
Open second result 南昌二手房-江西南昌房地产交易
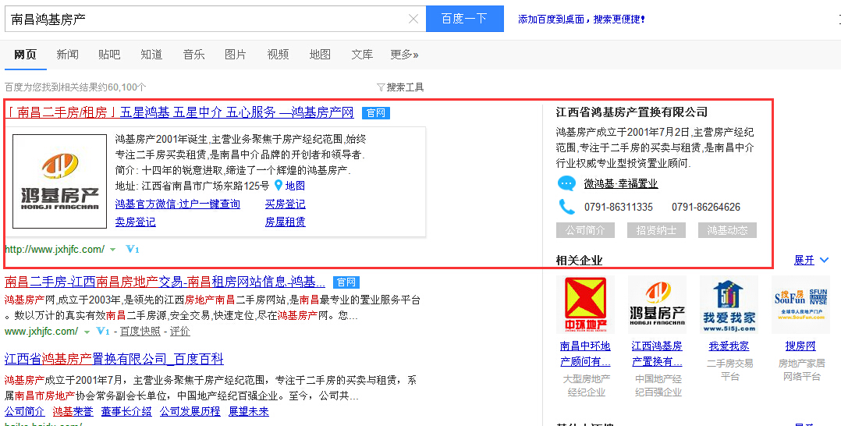[x=165, y=282]
